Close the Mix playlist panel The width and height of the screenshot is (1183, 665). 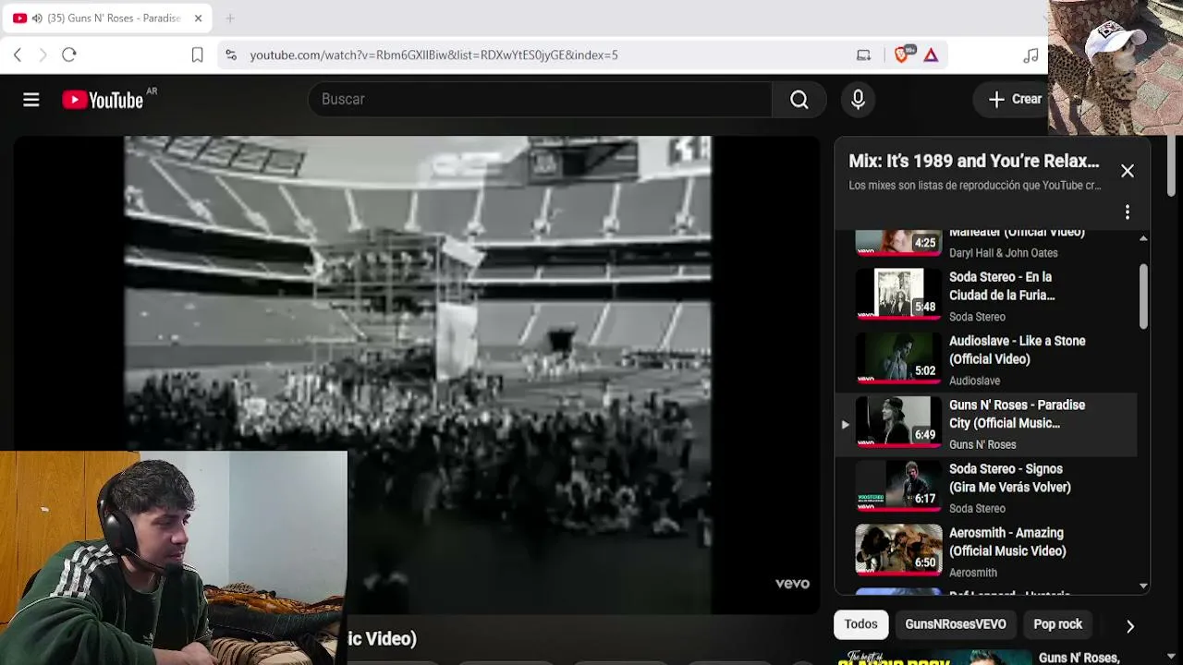pos(1128,171)
